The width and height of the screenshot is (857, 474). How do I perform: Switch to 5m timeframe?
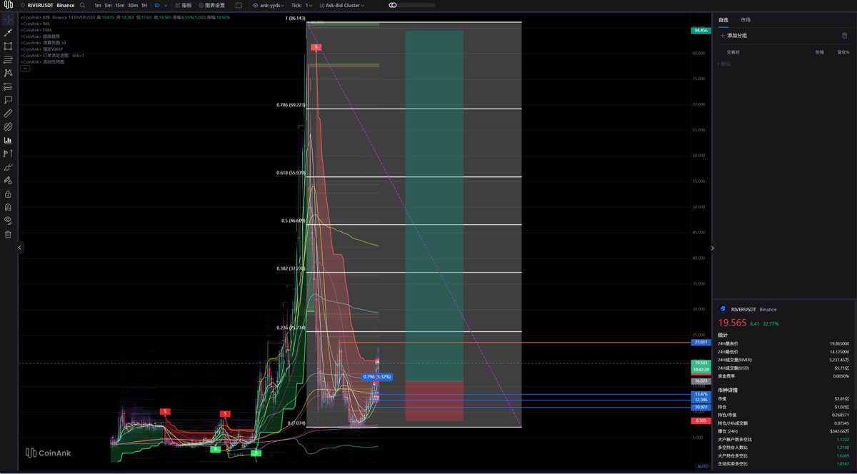(x=108, y=5)
